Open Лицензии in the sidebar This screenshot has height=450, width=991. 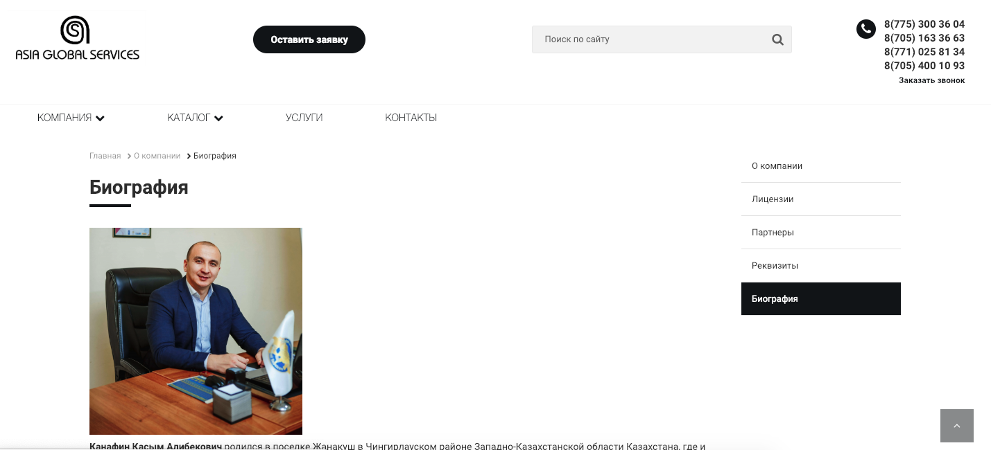821,199
